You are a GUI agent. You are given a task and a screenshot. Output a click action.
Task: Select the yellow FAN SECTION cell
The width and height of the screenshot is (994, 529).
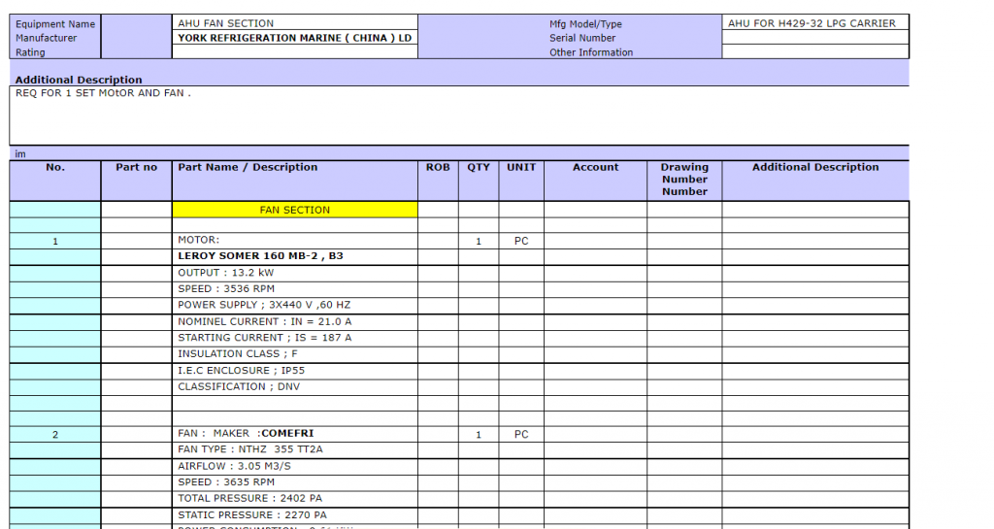294,210
